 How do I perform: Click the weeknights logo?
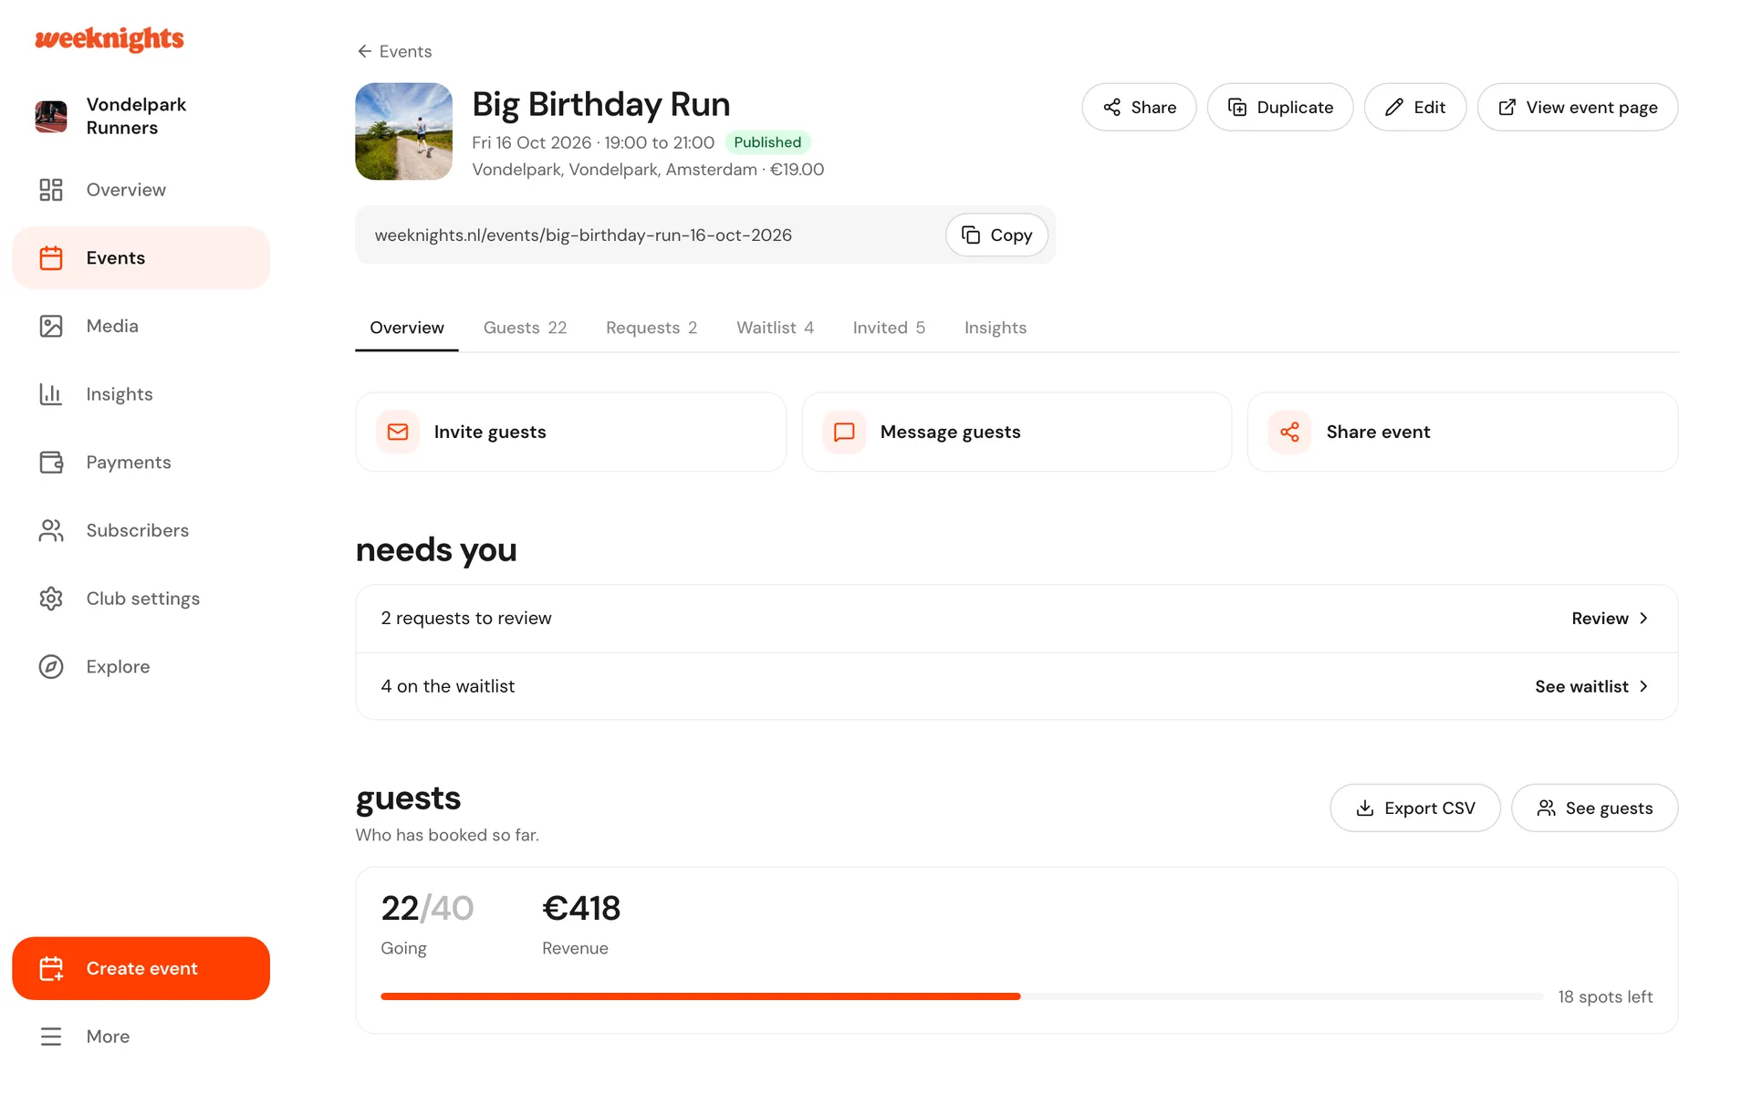click(109, 38)
